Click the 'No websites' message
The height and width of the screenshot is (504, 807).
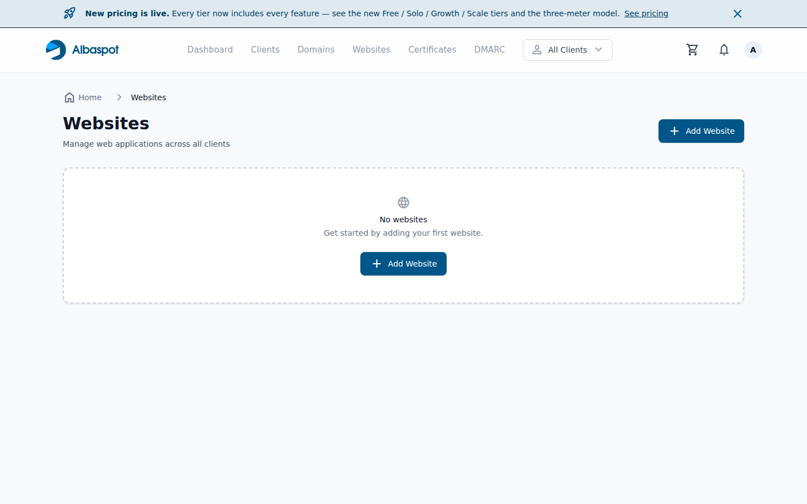click(403, 220)
